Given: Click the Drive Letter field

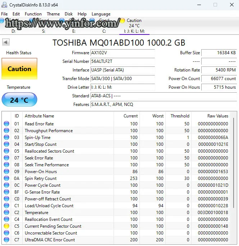Looking at the screenshot, I should point(123,87).
